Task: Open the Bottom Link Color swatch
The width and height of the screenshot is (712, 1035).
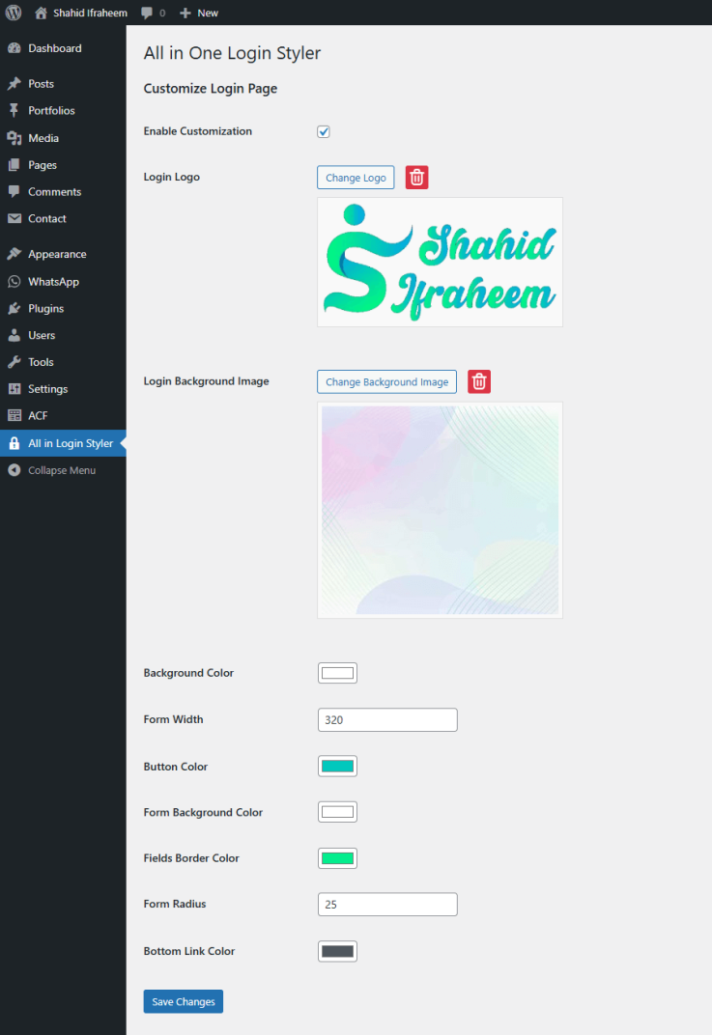Action: click(337, 951)
